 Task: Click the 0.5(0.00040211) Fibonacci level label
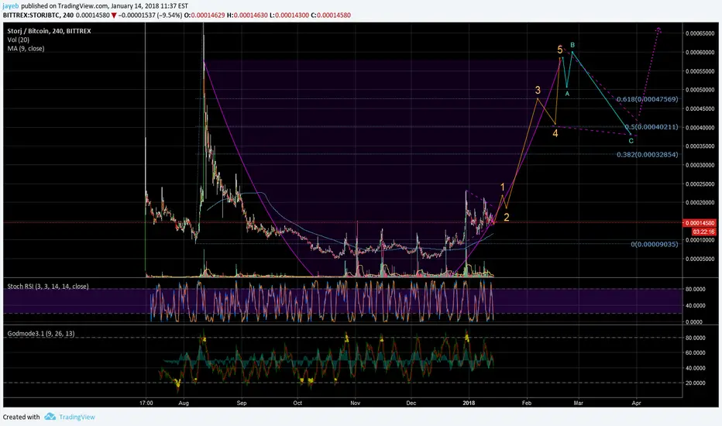tap(651, 127)
